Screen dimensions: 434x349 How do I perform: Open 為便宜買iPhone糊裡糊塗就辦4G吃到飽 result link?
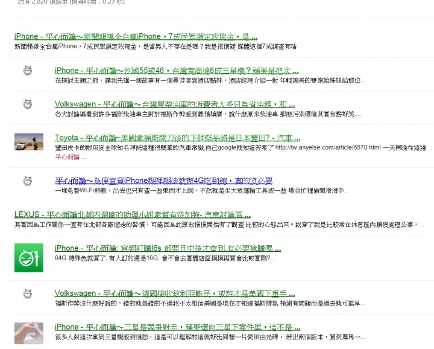tap(163, 181)
